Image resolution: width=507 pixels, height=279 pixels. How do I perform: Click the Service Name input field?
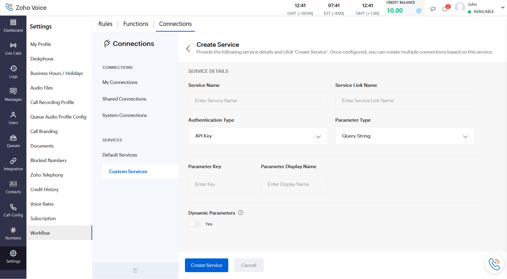pos(258,101)
